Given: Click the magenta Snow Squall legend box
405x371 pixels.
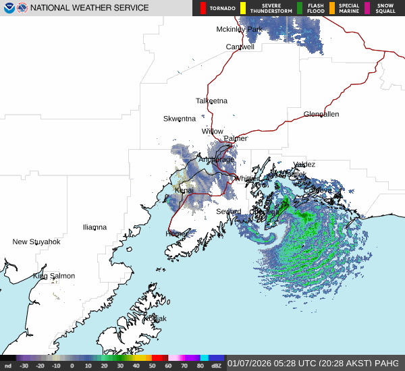Looking at the screenshot, I should tap(368, 8).
